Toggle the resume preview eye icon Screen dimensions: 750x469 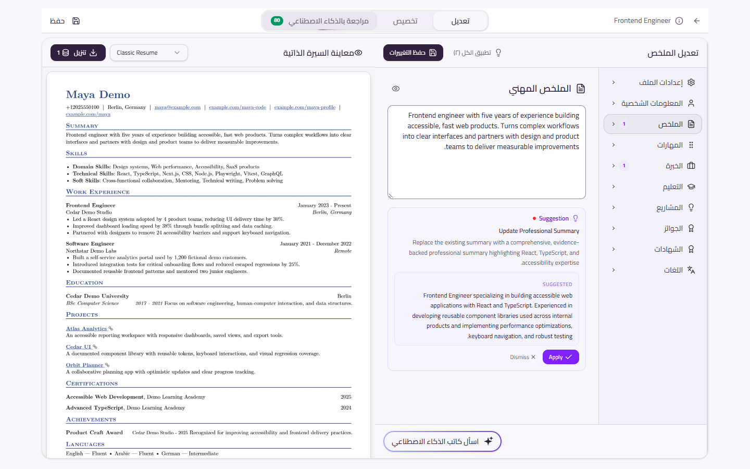click(x=358, y=53)
